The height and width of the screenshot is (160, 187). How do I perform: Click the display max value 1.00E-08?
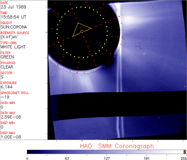pyautogui.click(x=10, y=137)
